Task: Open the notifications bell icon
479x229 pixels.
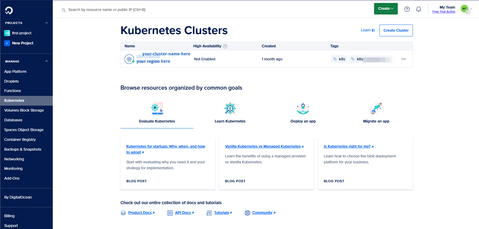Action: [419, 9]
